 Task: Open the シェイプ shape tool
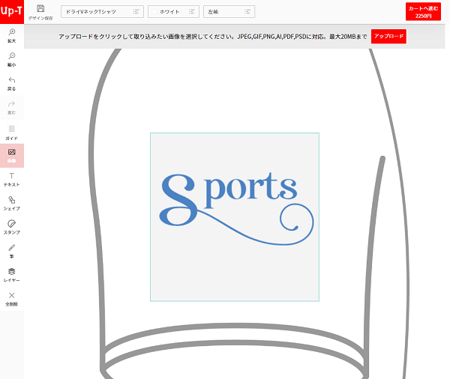[11, 203]
